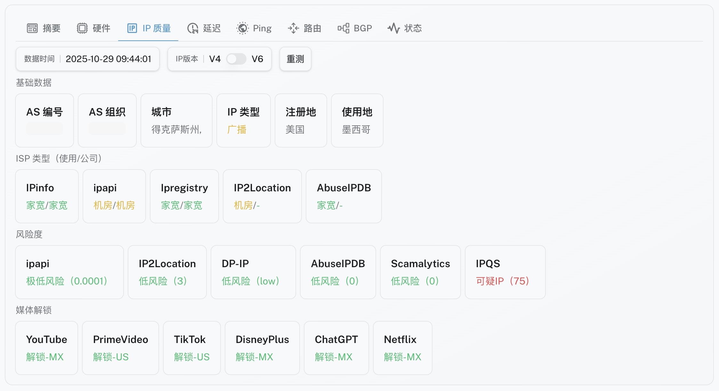Select the ChatGPT unlock card
The width and height of the screenshot is (719, 391).
pos(336,348)
